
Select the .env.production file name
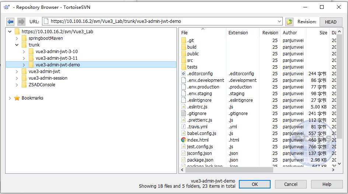203,87
